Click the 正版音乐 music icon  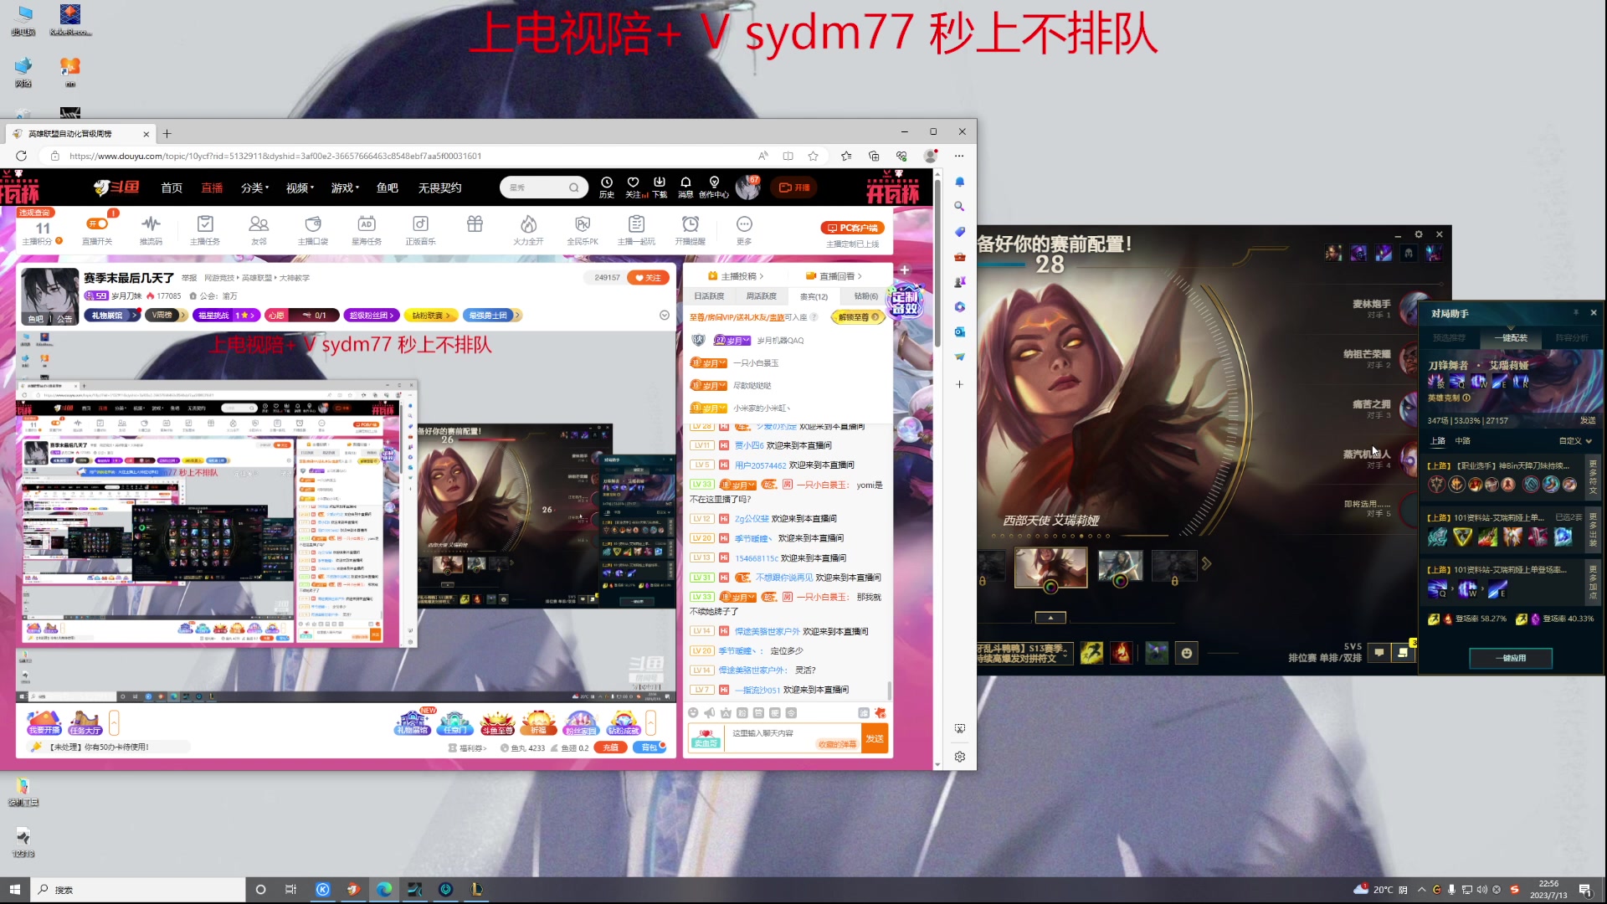tap(420, 226)
